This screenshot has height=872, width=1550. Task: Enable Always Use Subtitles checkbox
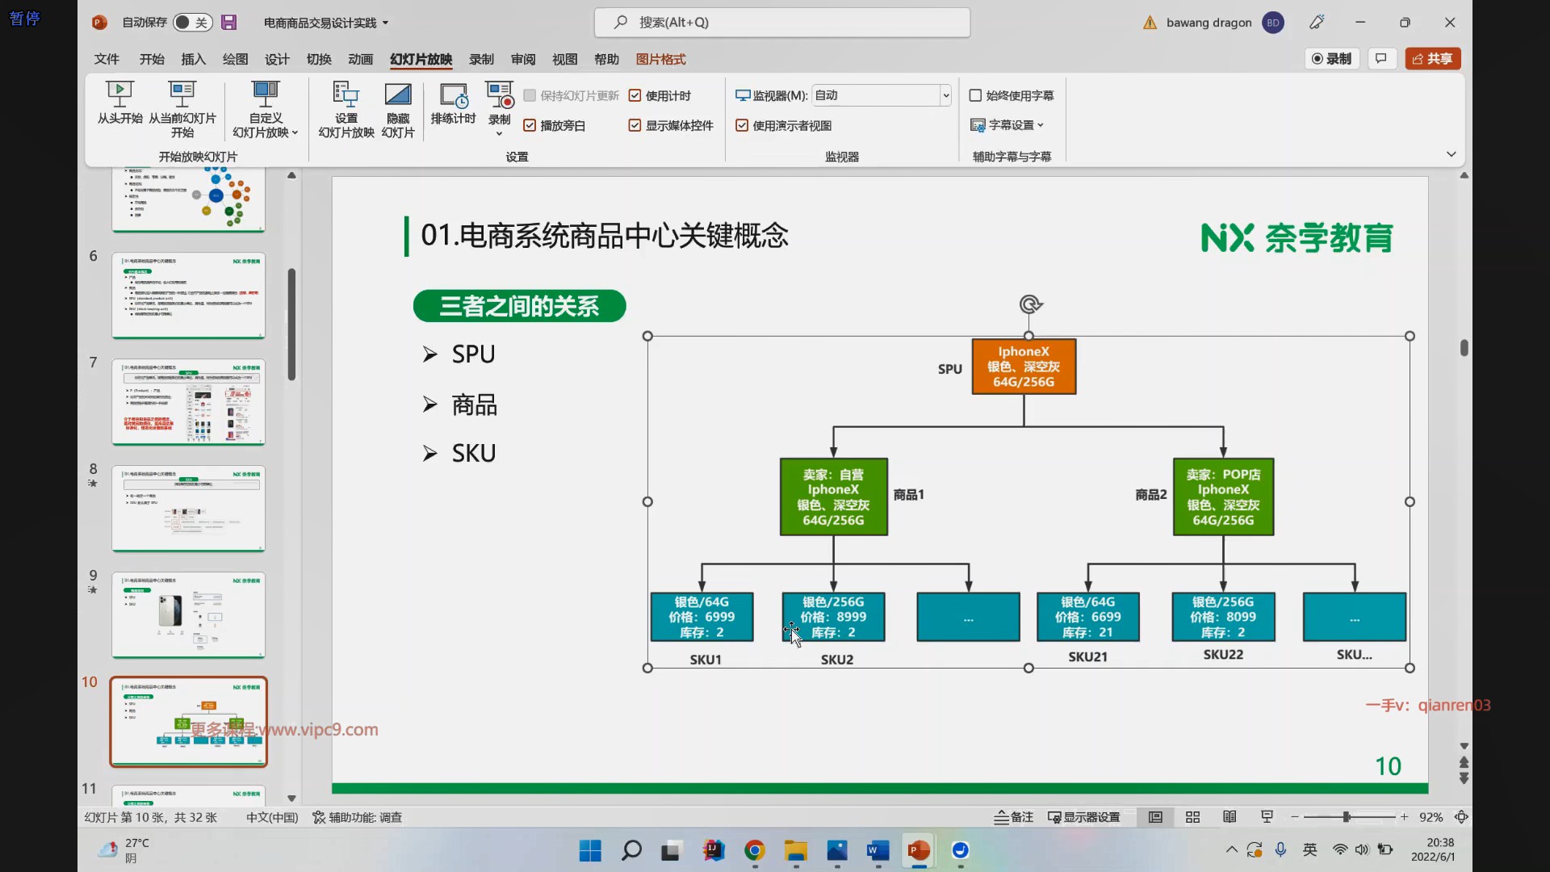click(975, 95)
